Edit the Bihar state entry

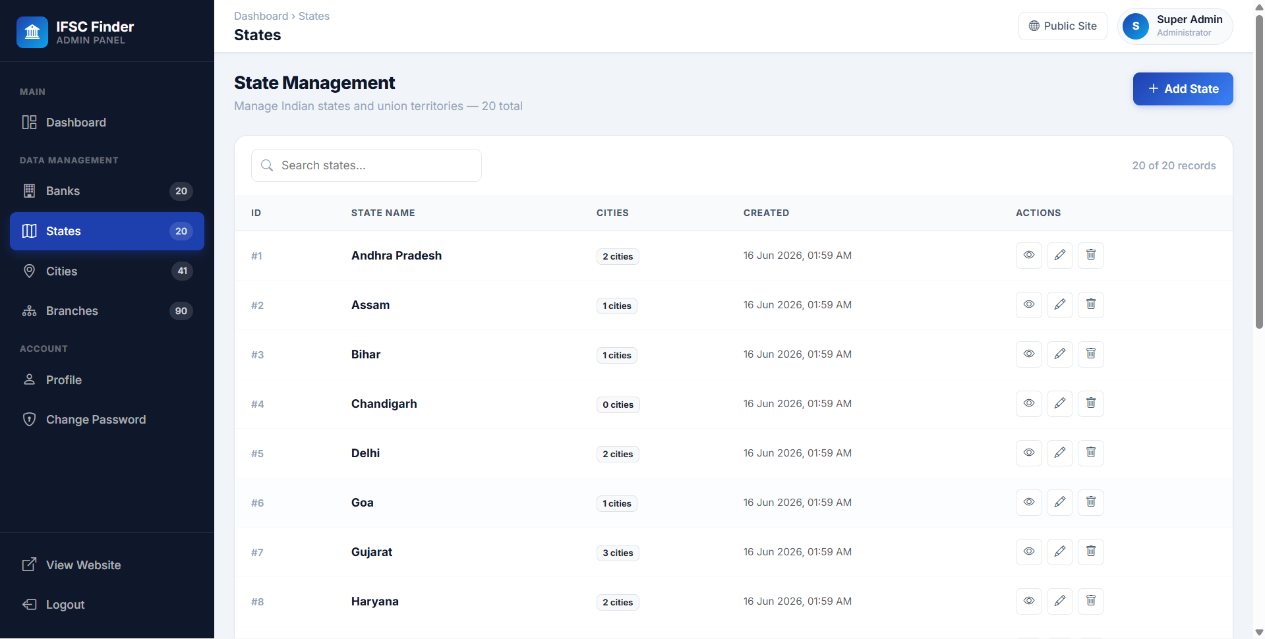[1059, 354]
